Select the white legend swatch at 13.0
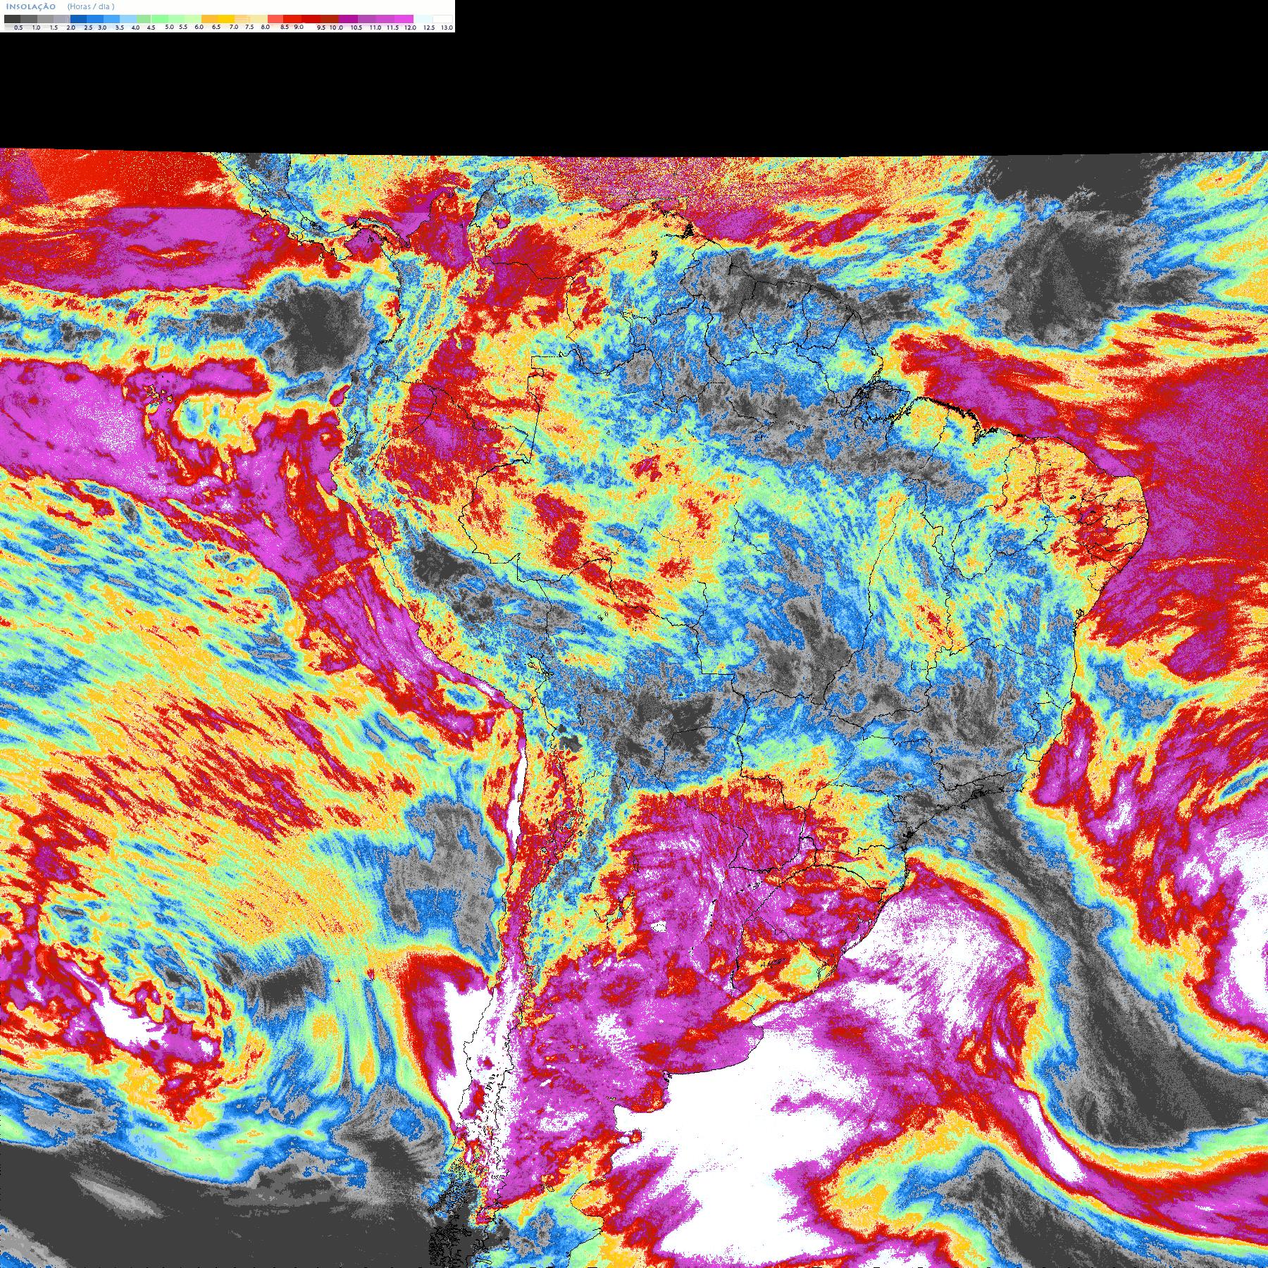The image size is (1268, 1268). click(x=442, y=19)
